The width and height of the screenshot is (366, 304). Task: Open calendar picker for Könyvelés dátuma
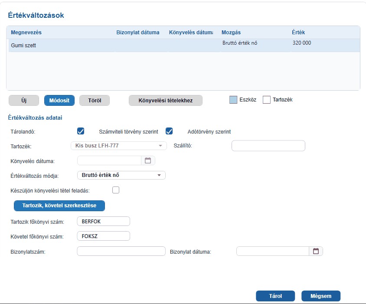coord(148,160)
